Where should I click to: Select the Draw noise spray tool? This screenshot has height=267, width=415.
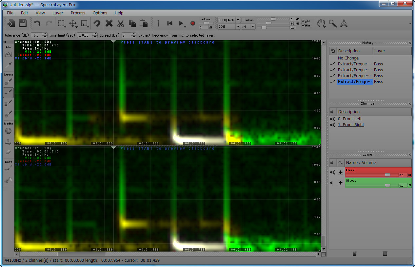point(8,180)
